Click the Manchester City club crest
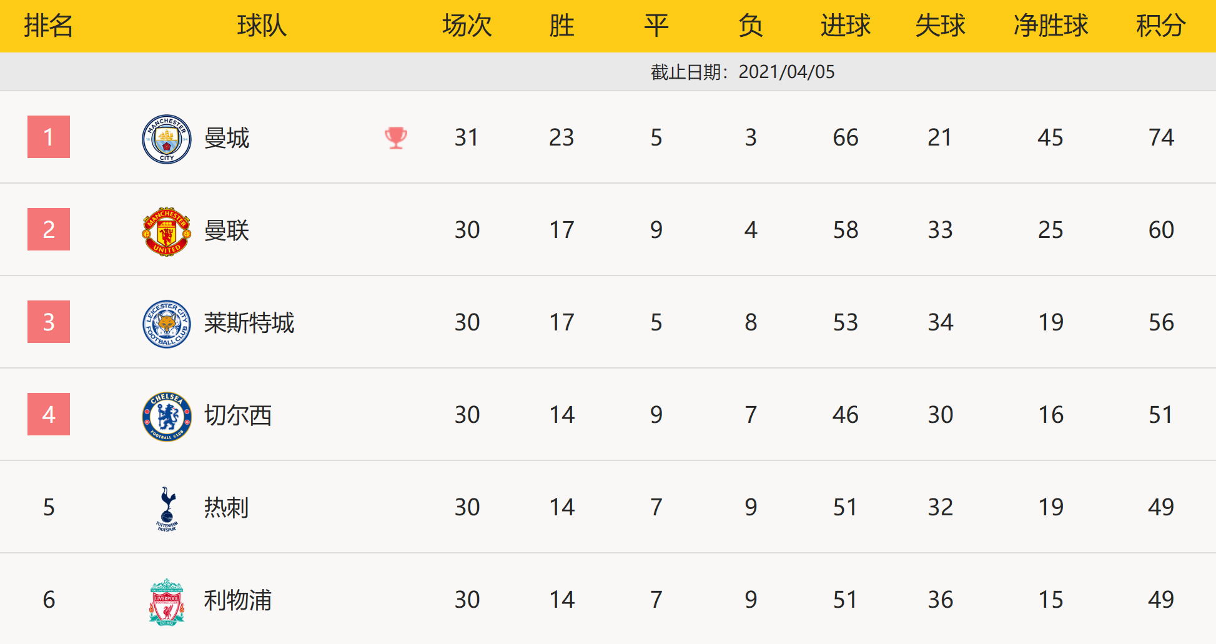This screenshot has height=644, width=1216. click(x=166, y=139)
